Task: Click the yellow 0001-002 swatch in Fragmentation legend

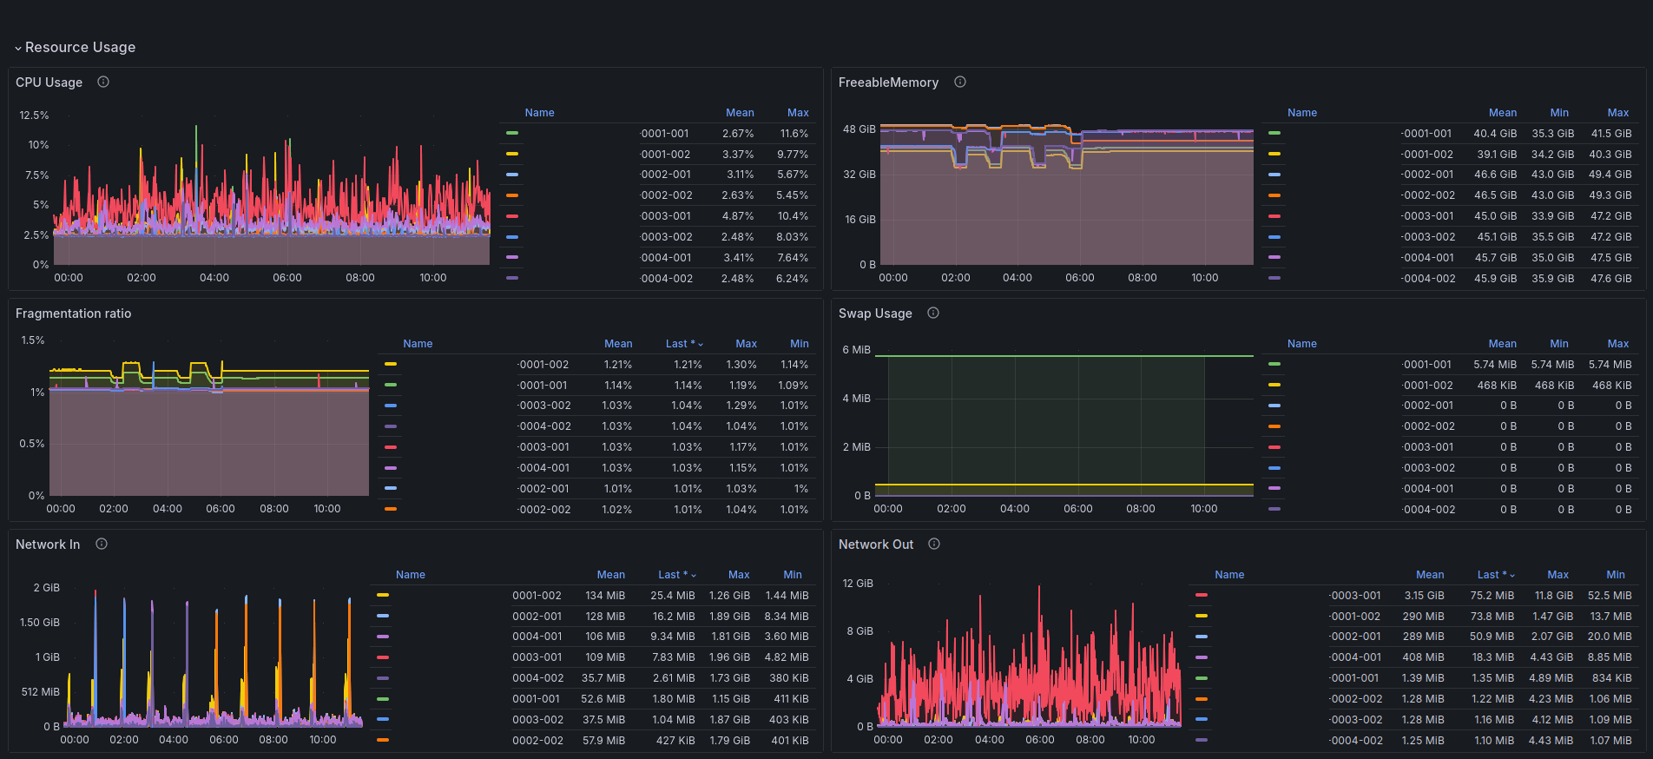Action: (391, 365)
